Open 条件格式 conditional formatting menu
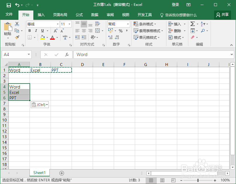Viewport: 236px width, 184px height. pos(145,24)
